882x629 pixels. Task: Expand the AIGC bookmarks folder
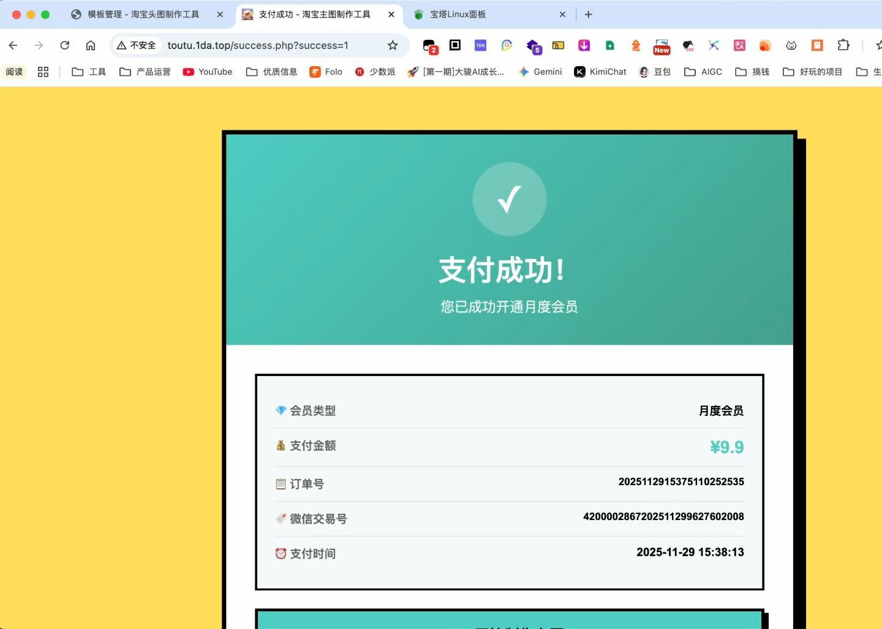tap(703, 72)
